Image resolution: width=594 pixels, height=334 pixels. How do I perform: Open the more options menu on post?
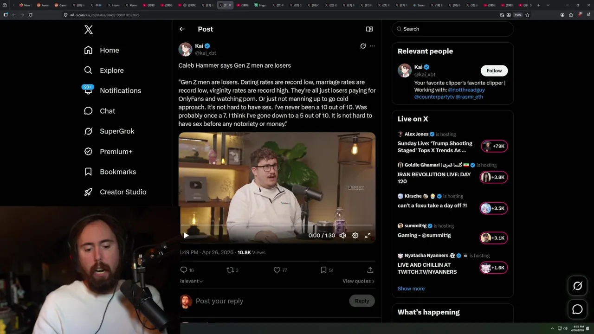pos(372,46)
